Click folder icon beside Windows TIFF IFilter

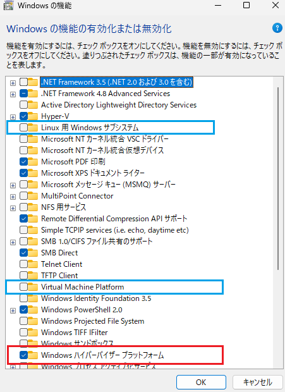(33, 332)
